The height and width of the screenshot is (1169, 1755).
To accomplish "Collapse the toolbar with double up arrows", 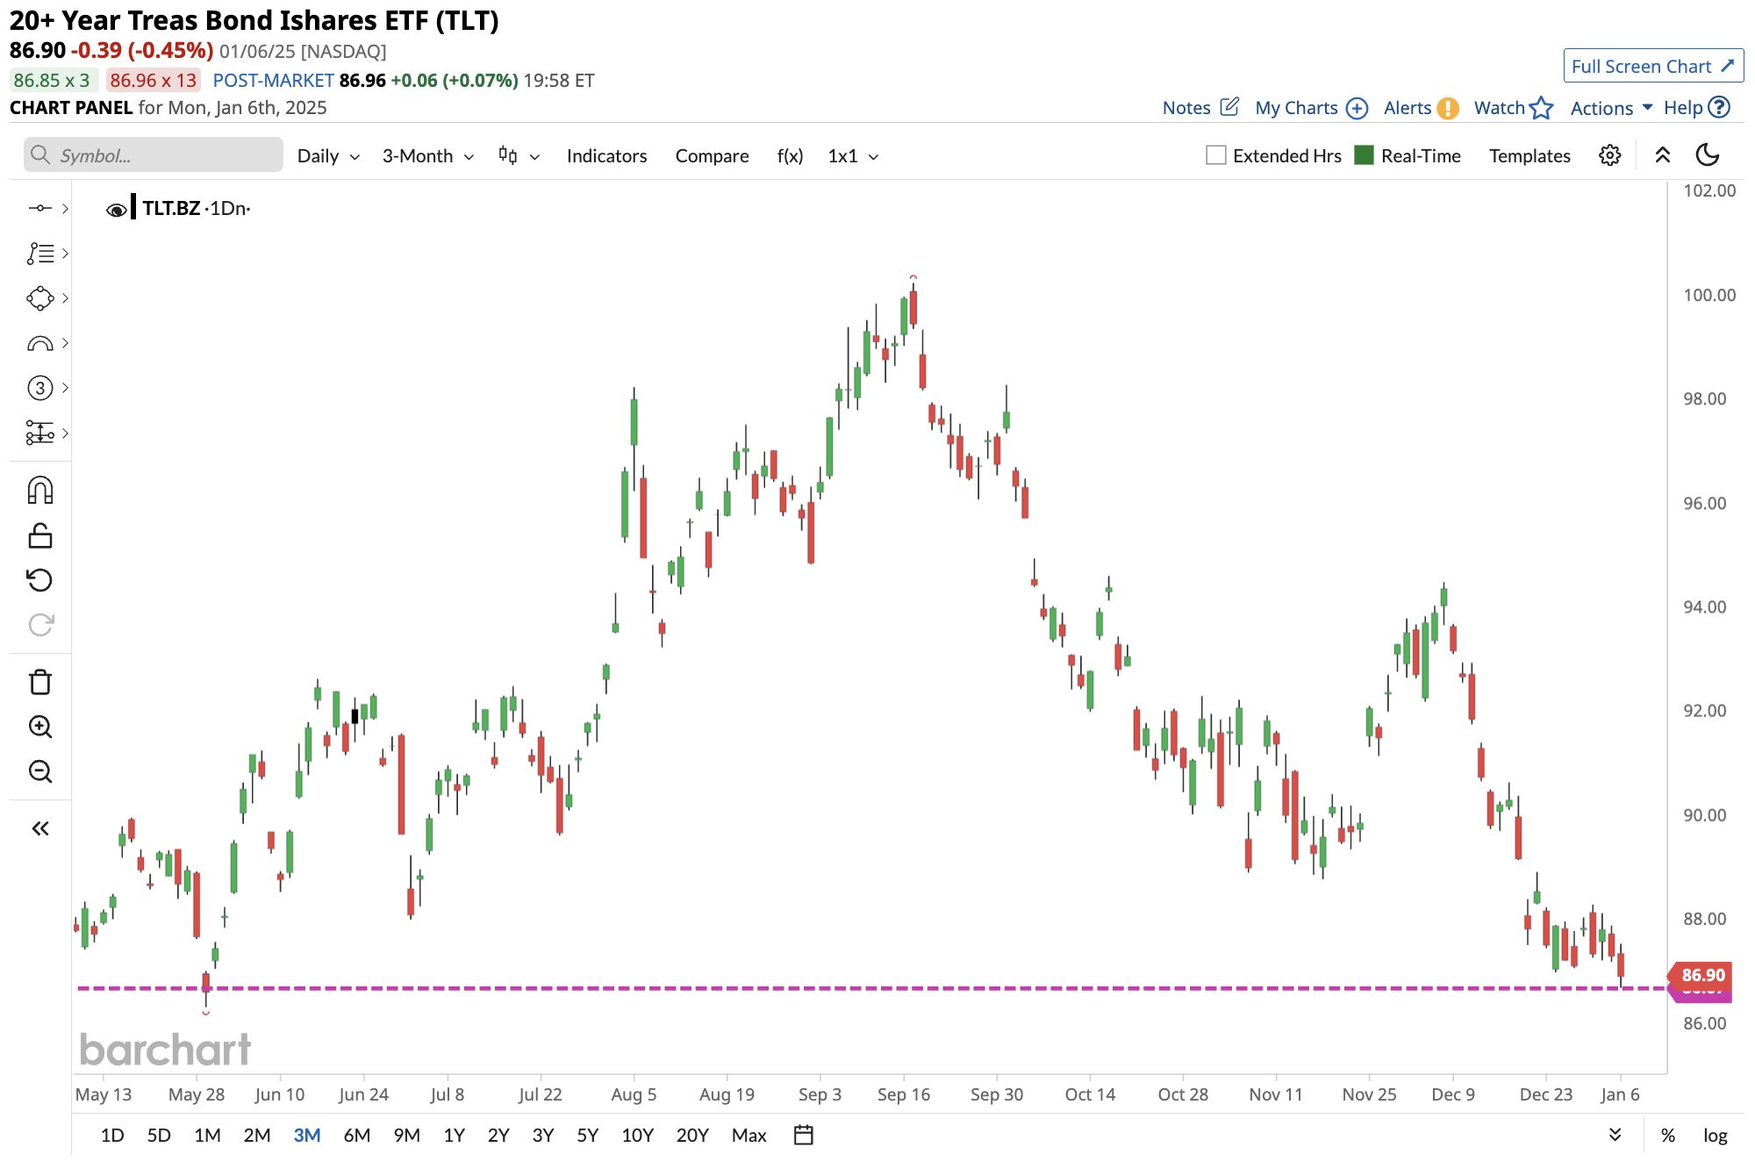I will [1662, 155].
